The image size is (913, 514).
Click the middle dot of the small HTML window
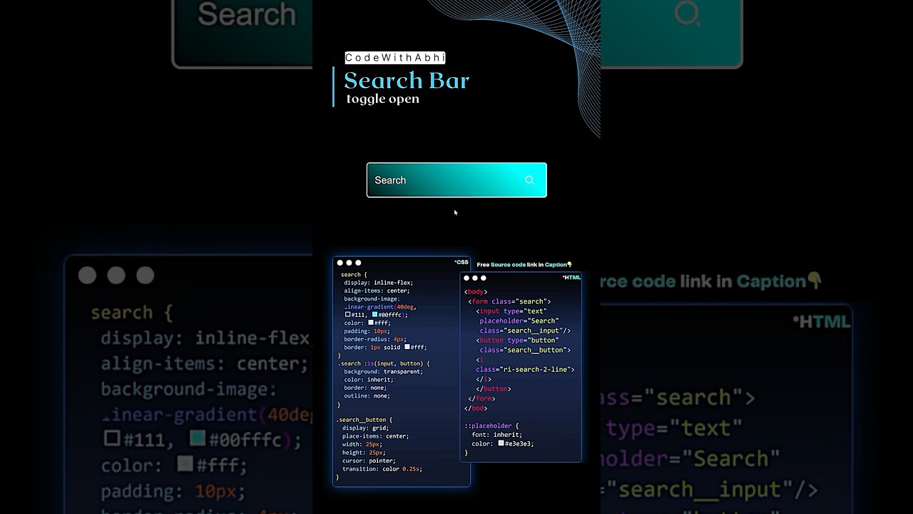(x=475, y=278)
